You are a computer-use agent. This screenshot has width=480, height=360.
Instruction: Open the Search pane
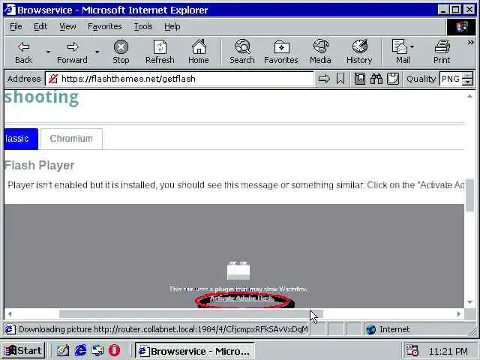(x=242, y=52)
